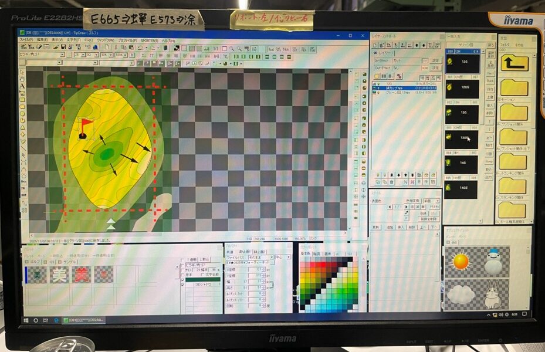Click the Undo arrow in the toolbar
The width and height of the screenshot is (545, 352).
click(140, 48)
